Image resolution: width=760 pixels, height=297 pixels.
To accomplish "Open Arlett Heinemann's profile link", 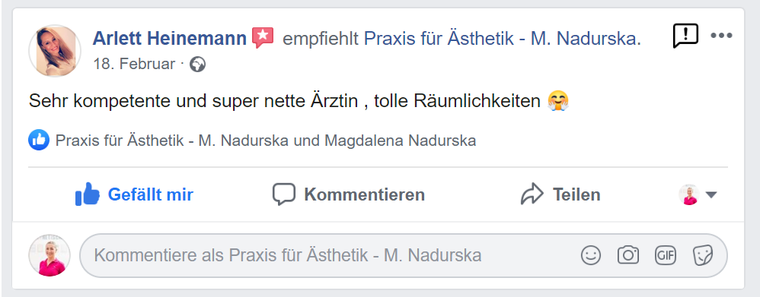I will click(170, 38).
